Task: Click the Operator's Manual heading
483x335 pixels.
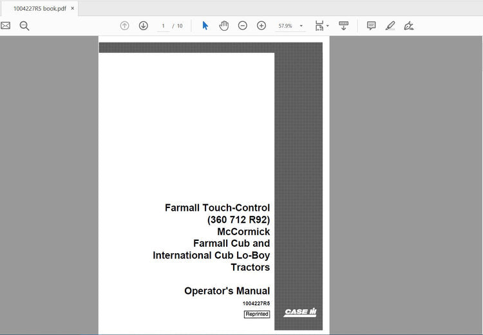Action: (x=227, y=291)
